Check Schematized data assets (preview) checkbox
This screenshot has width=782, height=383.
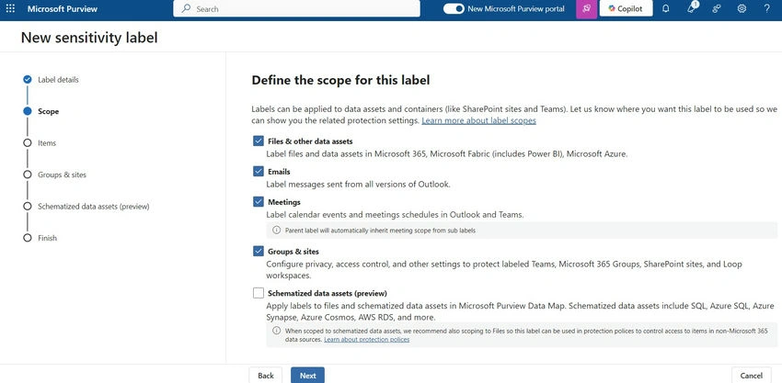[258, 293]
